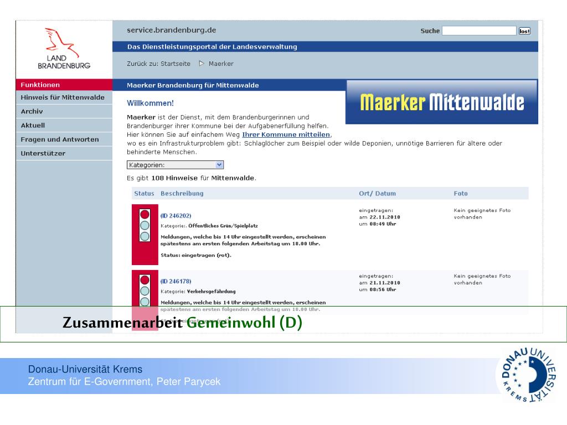Click the time 08:49 Uhr text

point(383,224)
